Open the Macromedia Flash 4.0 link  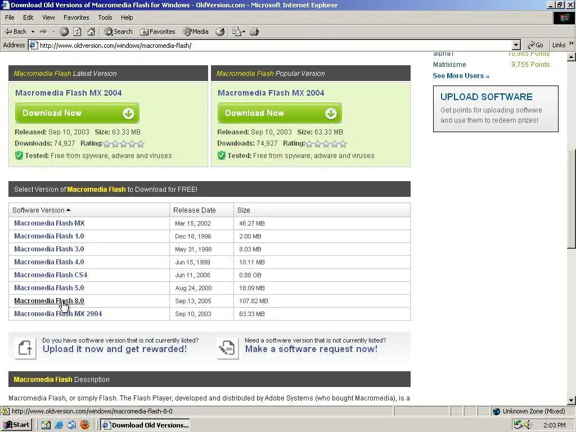coord(49,262)
